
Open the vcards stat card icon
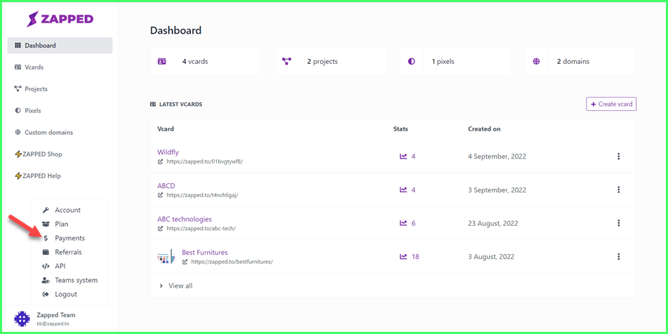(x=161, y=61)
